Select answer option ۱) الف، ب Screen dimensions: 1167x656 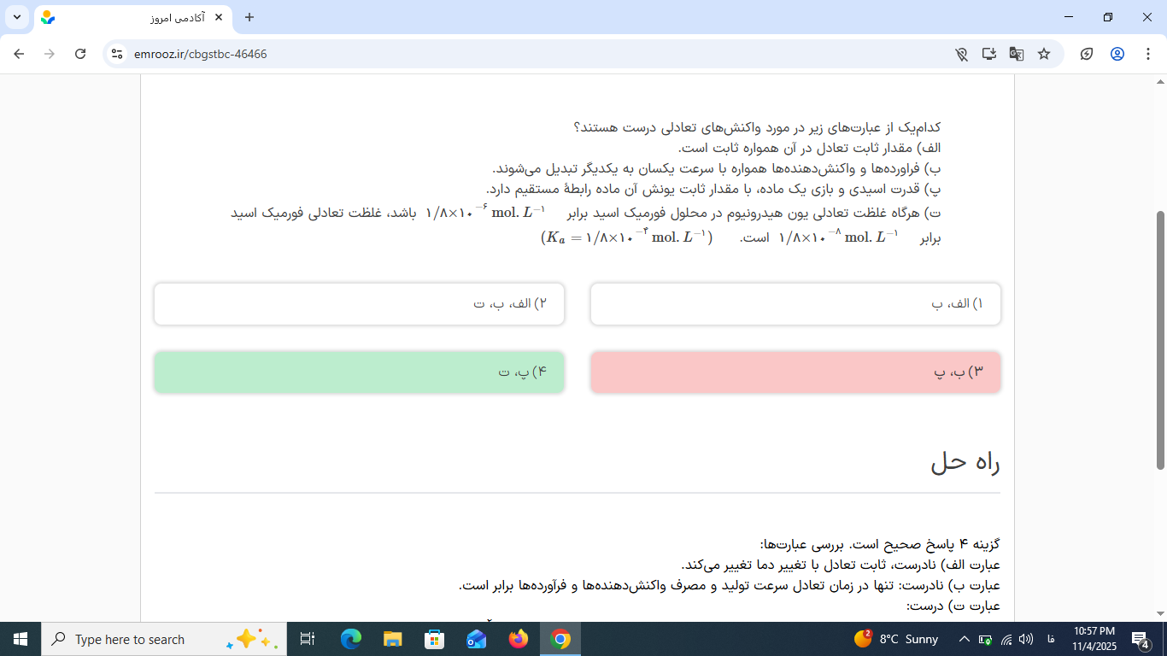[795, 304]
